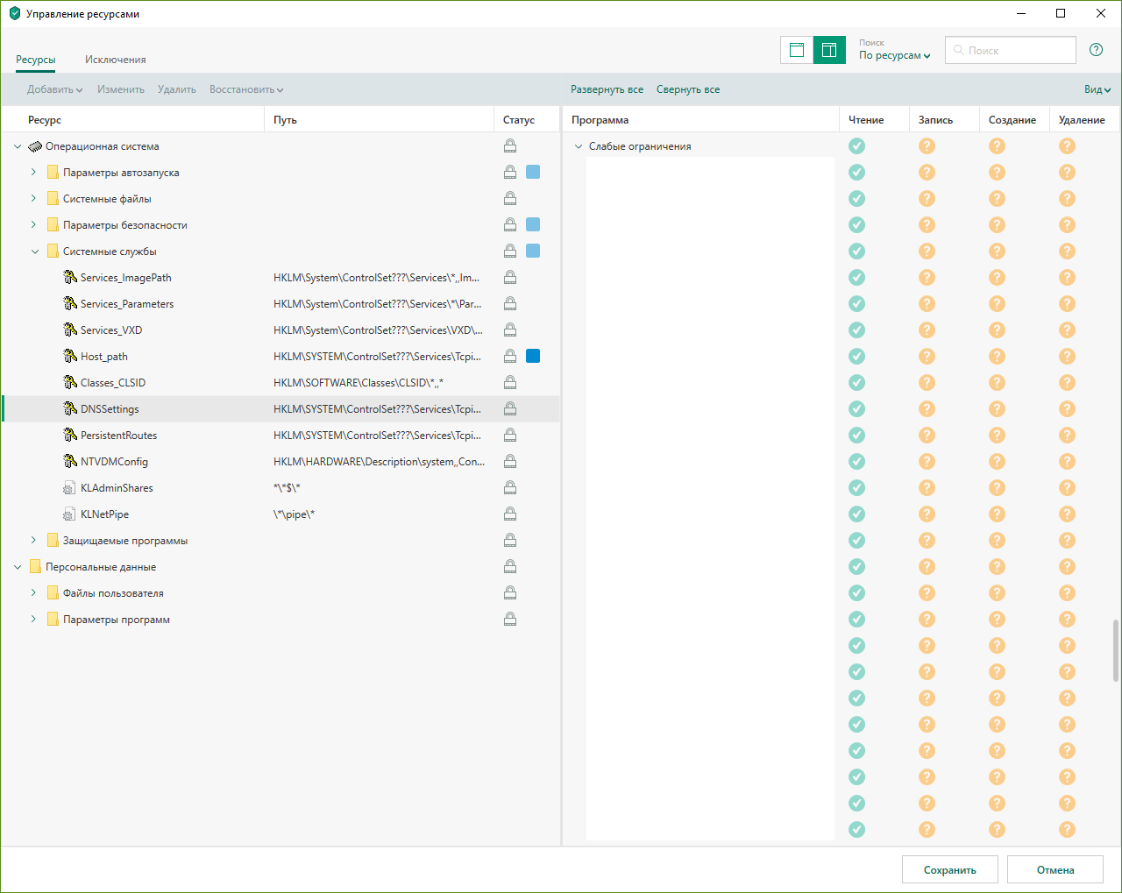Toggle write permission for Слабые ограничения

927,146
